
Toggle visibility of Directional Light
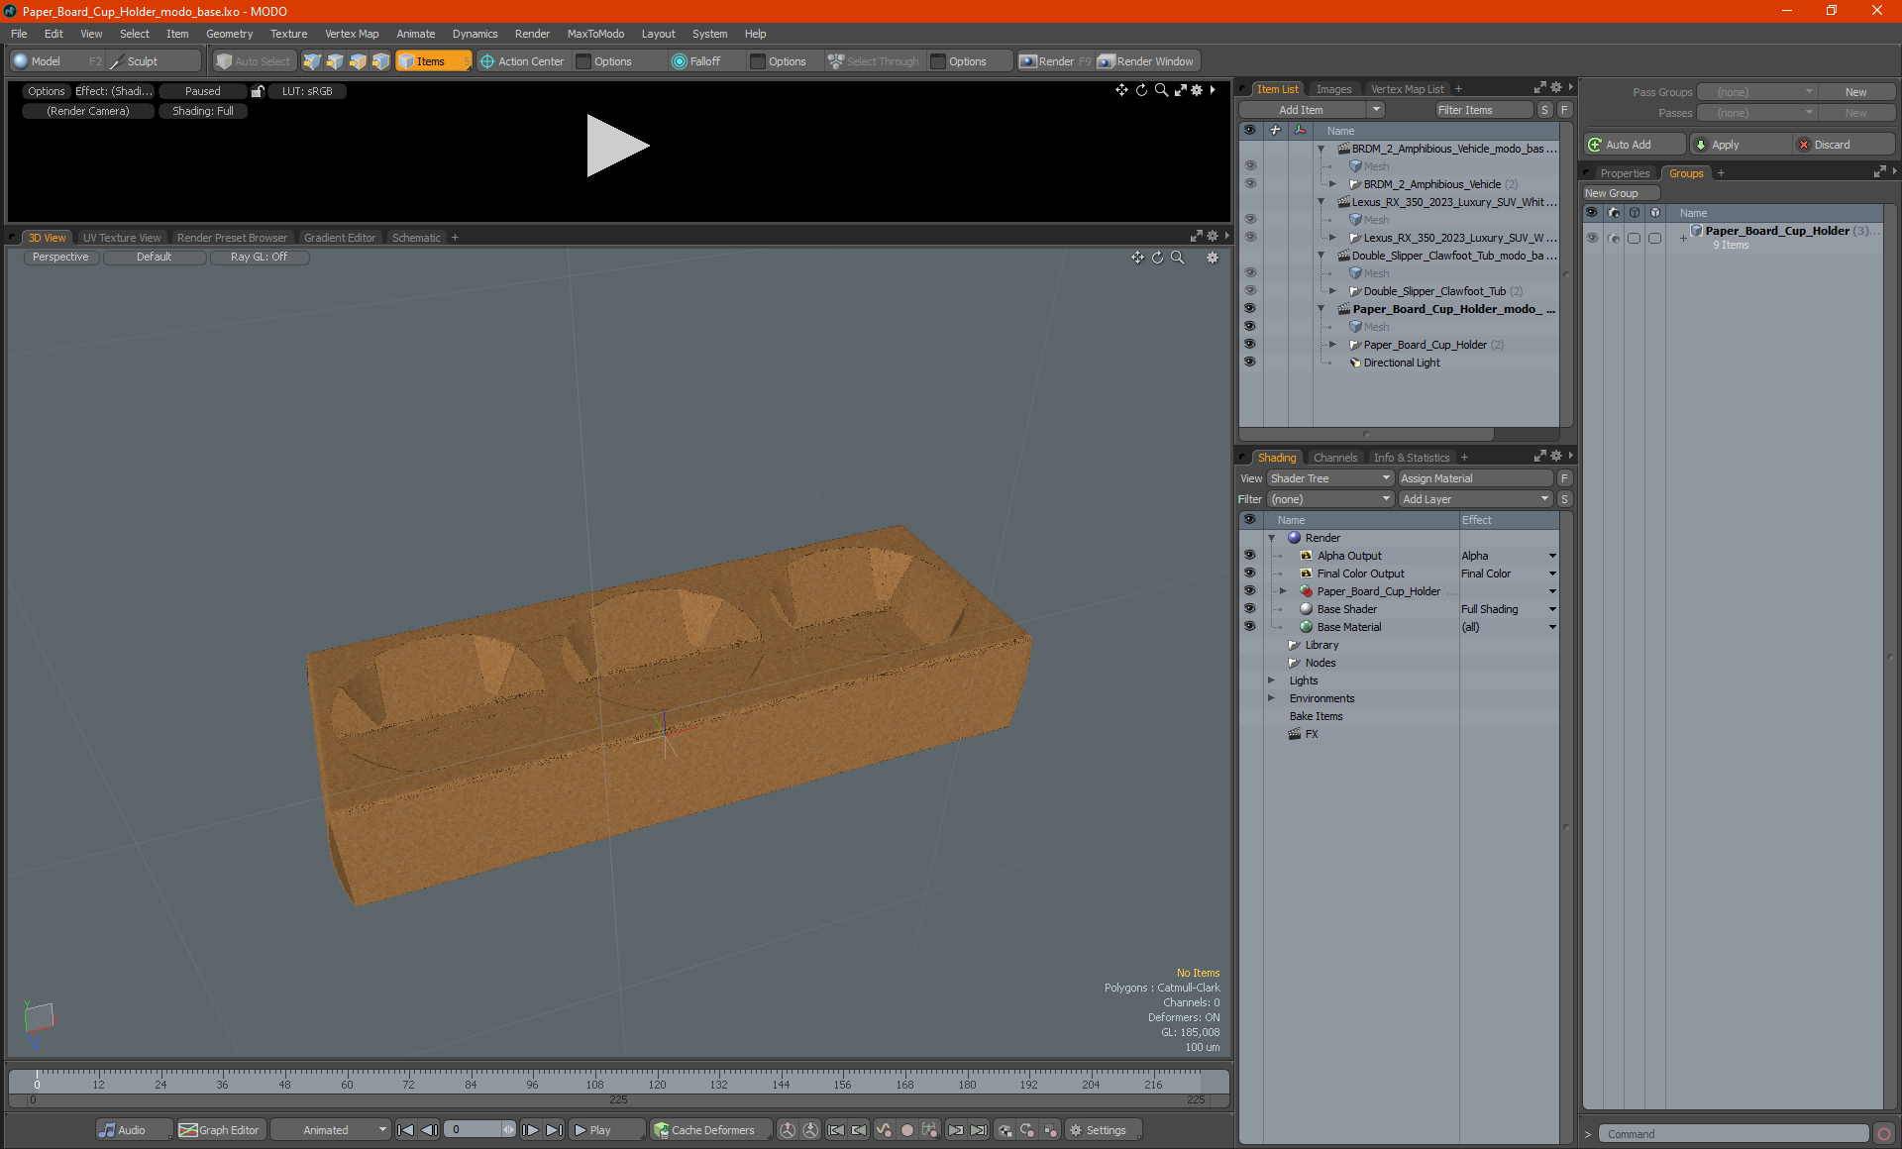(x=1248, y=363)
